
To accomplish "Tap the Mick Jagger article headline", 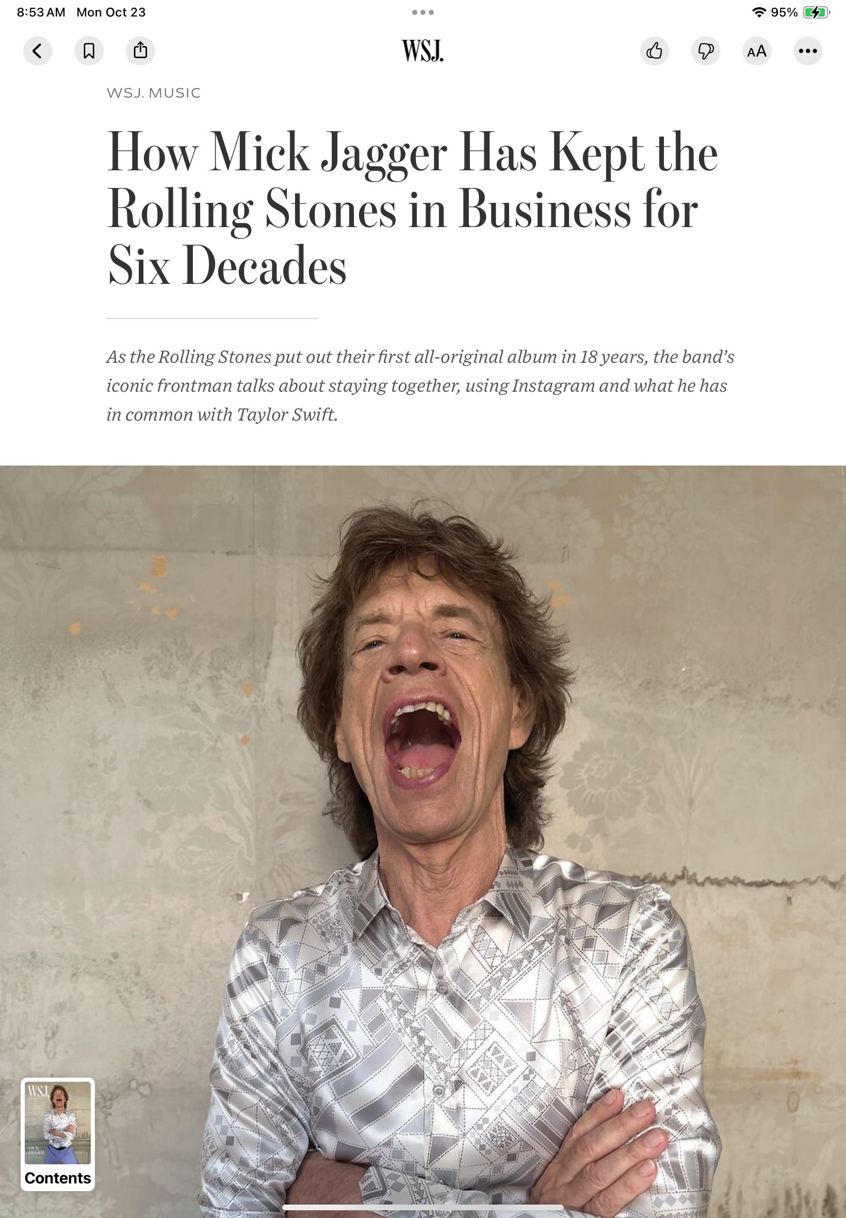I will click(x=412, y=209).
